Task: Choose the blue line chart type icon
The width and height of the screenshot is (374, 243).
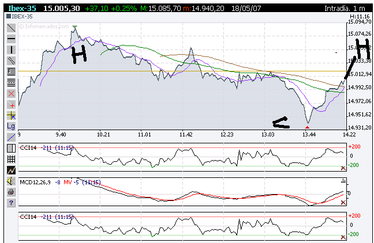Action: pyautogui.click(x=11, y=137)
